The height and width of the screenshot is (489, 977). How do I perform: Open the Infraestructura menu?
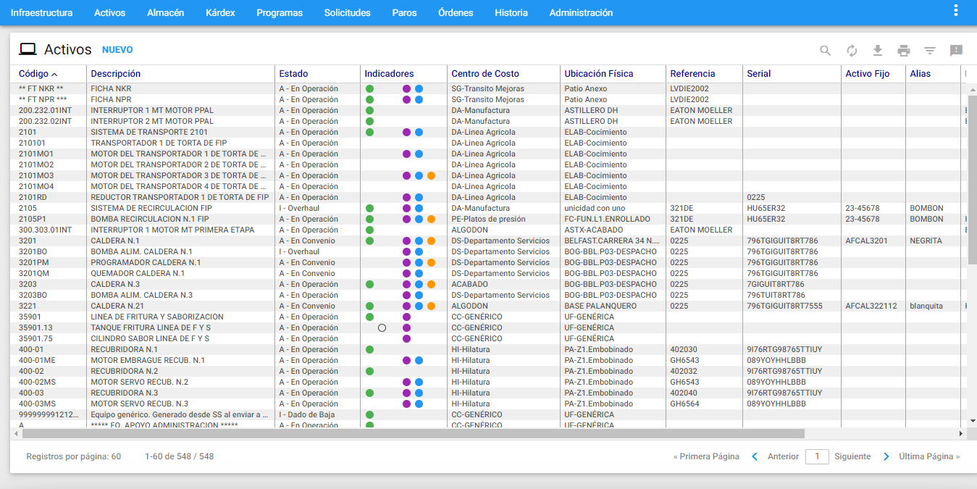point(41,12)
